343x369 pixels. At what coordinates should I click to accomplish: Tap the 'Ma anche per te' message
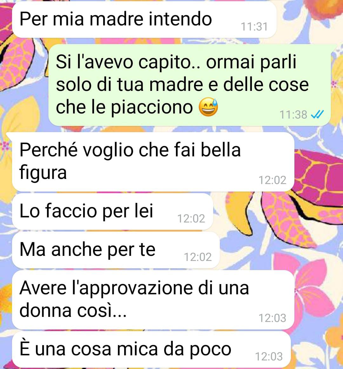(x=116, y=250)
